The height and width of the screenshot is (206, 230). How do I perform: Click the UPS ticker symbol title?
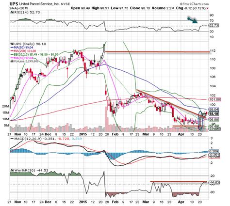pyautogui.click(x=14, y=4)
